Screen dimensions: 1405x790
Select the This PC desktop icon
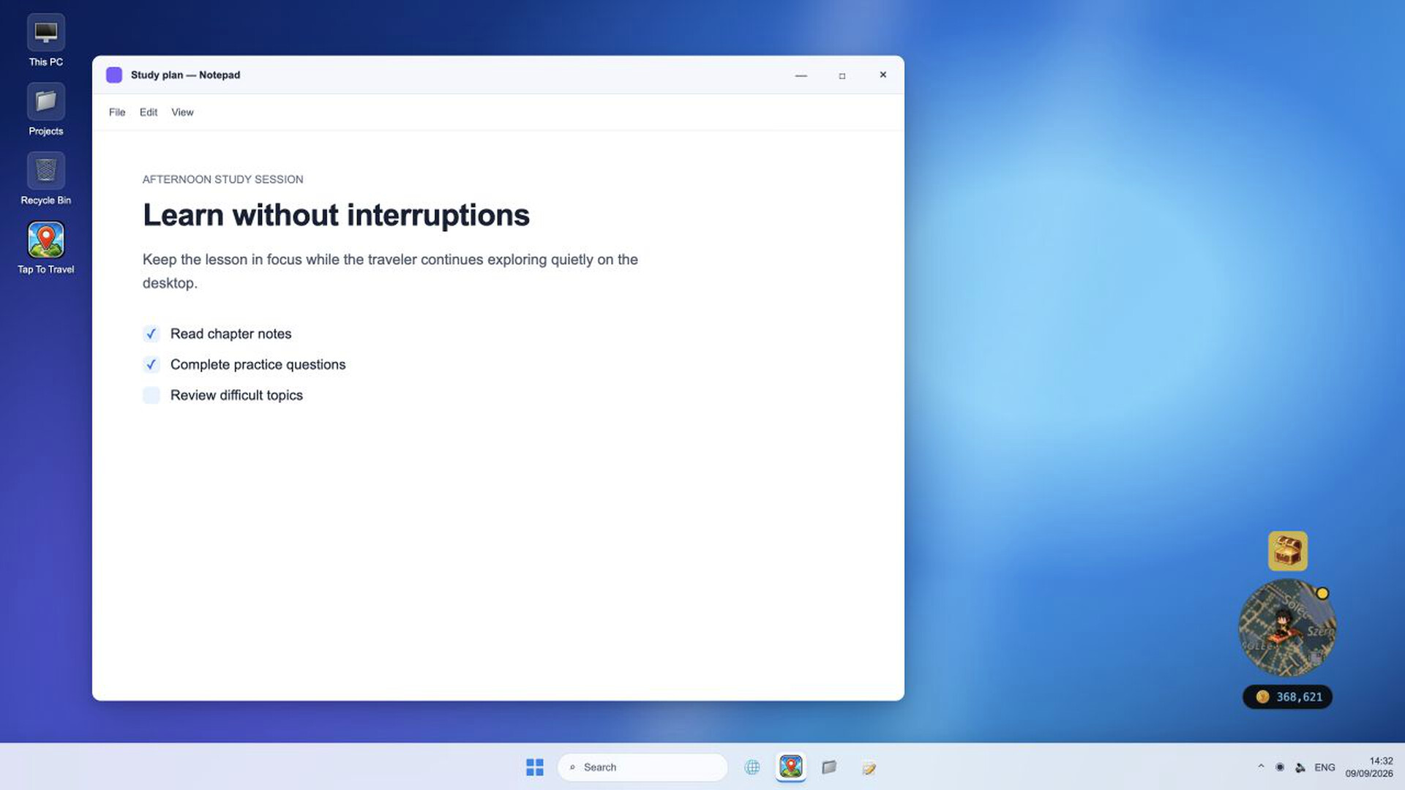coord(45,41)
